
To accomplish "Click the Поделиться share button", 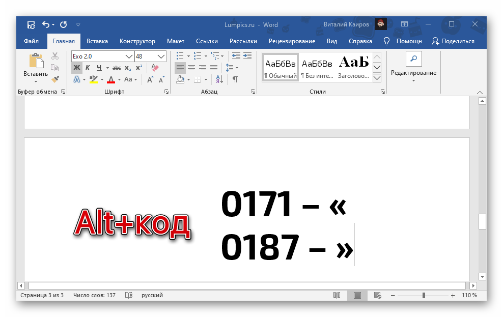I will click(x=453, y=41).
